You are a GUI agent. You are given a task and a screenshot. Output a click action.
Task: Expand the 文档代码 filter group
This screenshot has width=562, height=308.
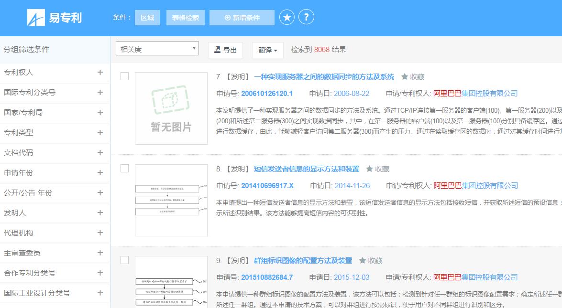100,152
